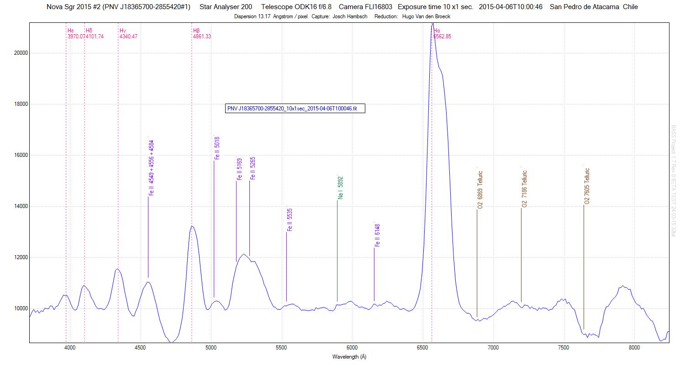Click the Hβ 4861.33 line label

202,34
